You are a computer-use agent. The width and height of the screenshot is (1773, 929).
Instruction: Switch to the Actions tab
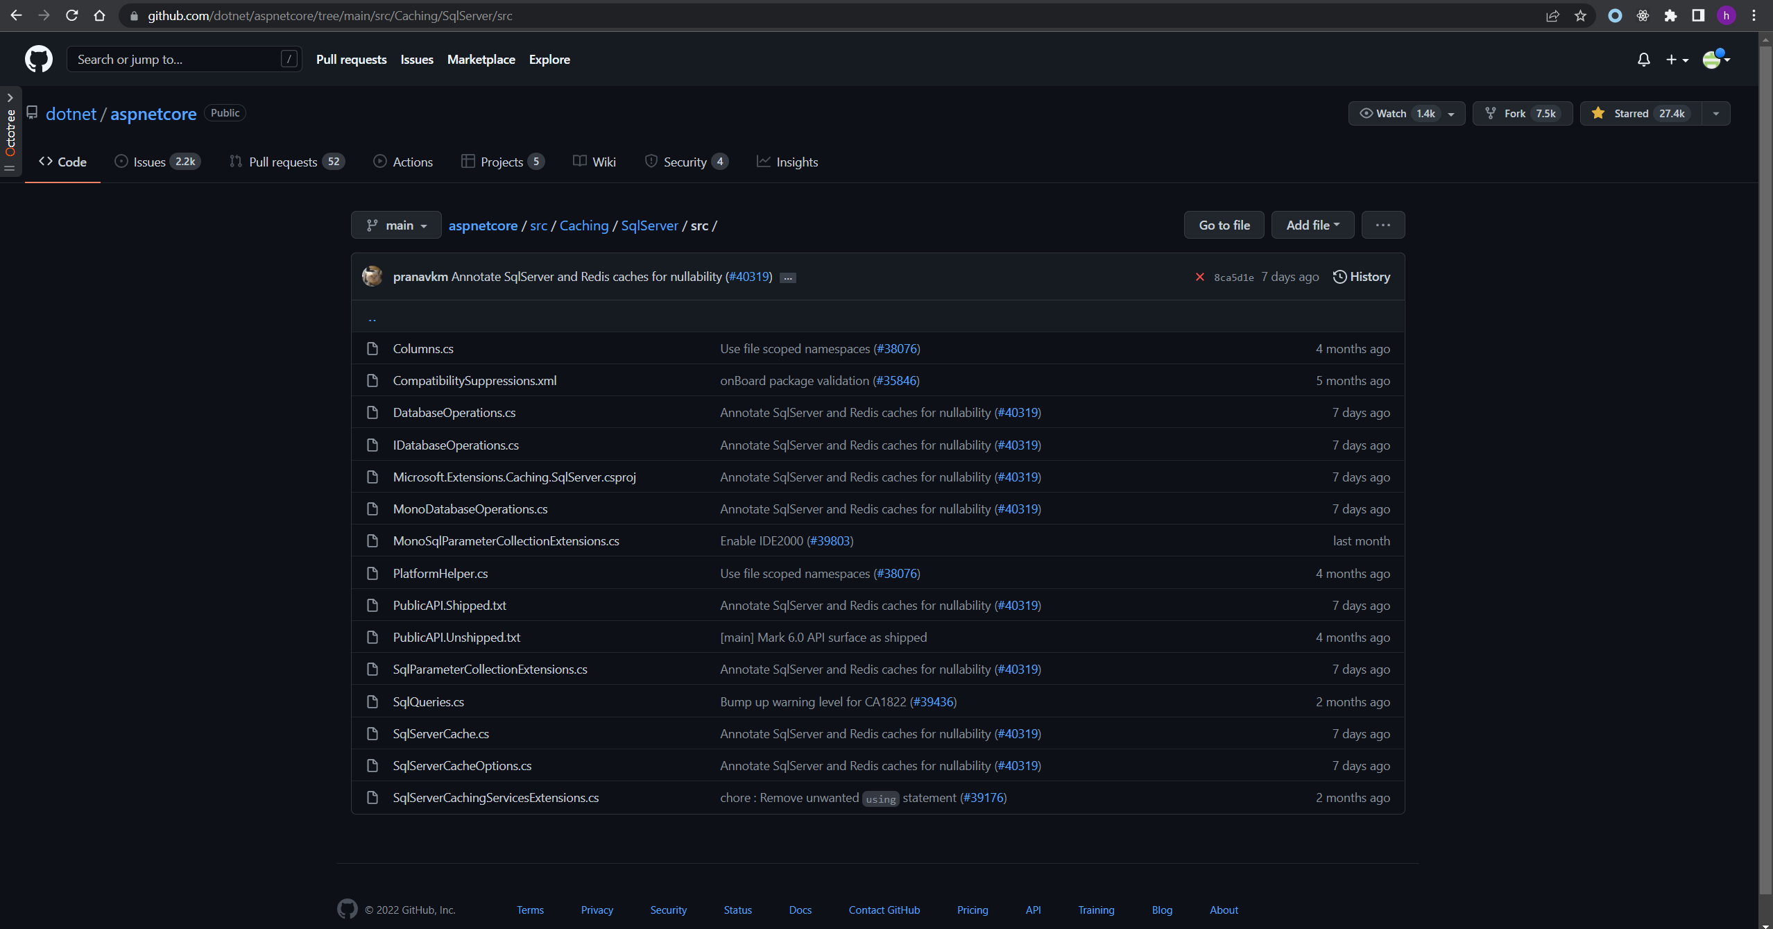click(x=403, y=162)
